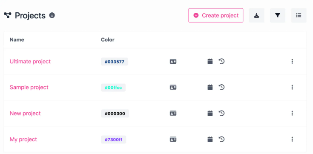Image resolution: width=313 pixels, height=154 pixels.
Task: Click the ID card icon for New project
Action: point(173,113)
